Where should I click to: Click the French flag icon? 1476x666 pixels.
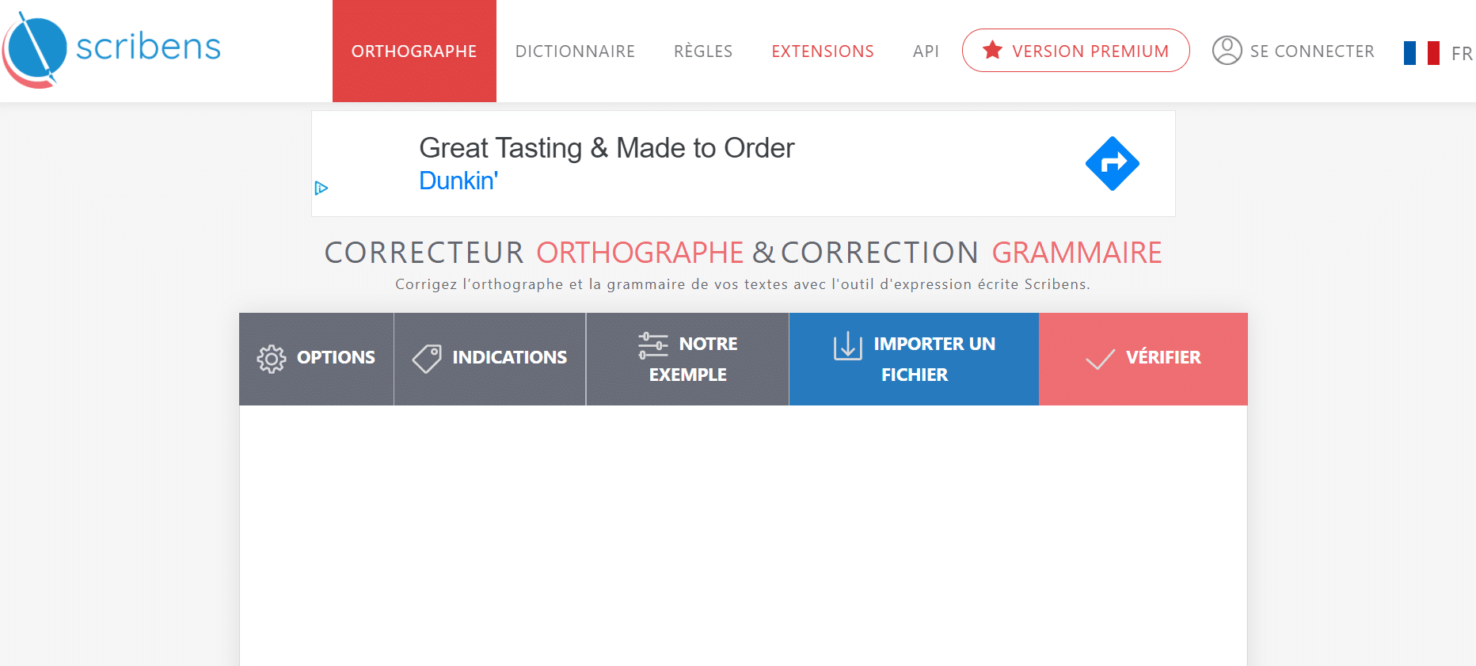pyautogui.click(x=1420, y=52)
